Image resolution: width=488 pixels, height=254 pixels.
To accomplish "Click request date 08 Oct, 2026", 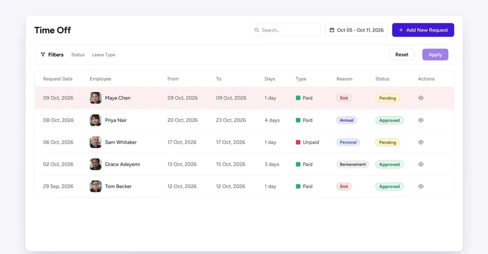I will pos(58,120).
